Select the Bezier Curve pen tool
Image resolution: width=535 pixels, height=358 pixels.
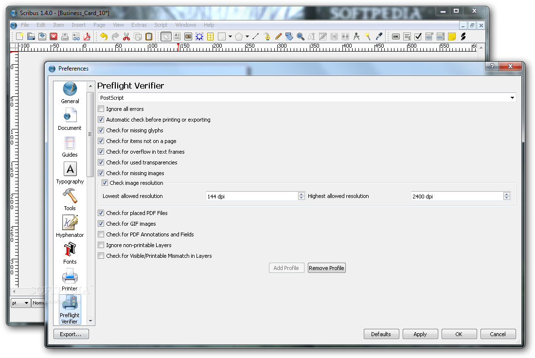pyautogui.click(x=267, y=36)
